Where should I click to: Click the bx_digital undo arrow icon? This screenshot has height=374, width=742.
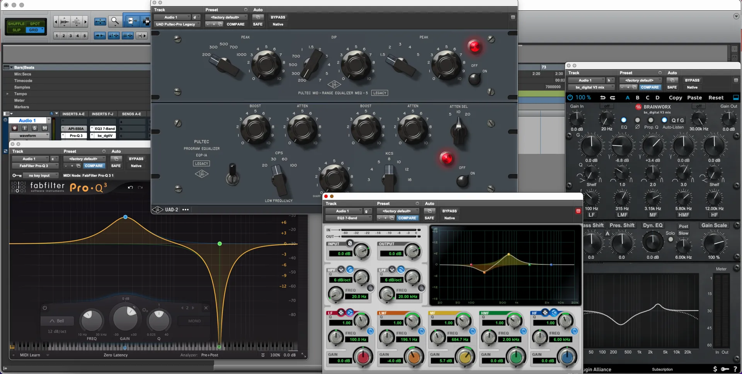pyautogui.click(x=602, y=97)
